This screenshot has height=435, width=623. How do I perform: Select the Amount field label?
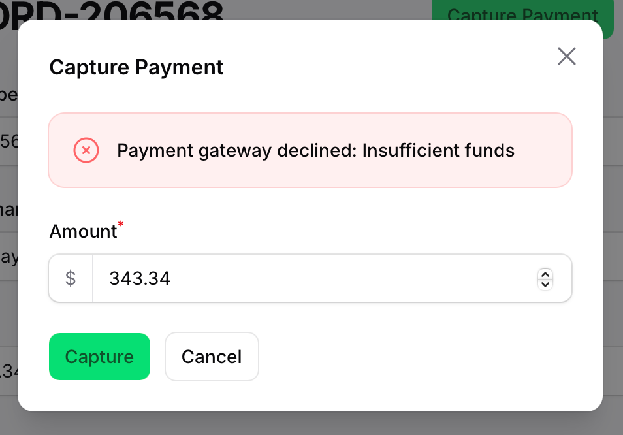click(x=83, y=231)
